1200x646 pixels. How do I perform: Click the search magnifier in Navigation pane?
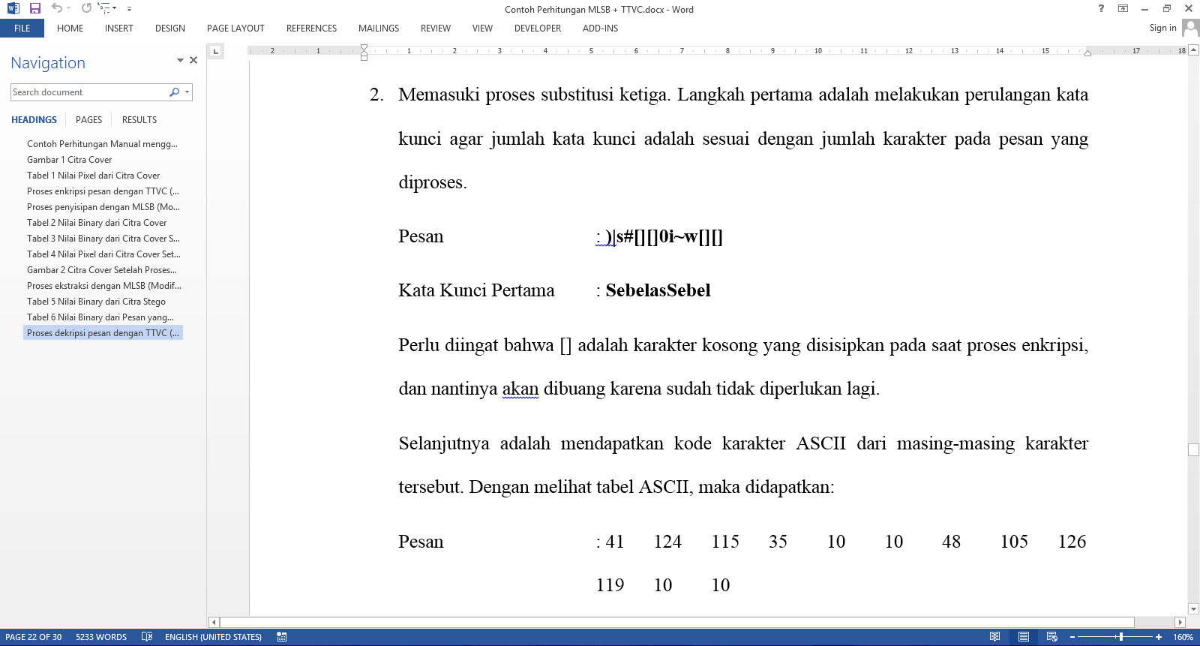click(x=174, y=92)
